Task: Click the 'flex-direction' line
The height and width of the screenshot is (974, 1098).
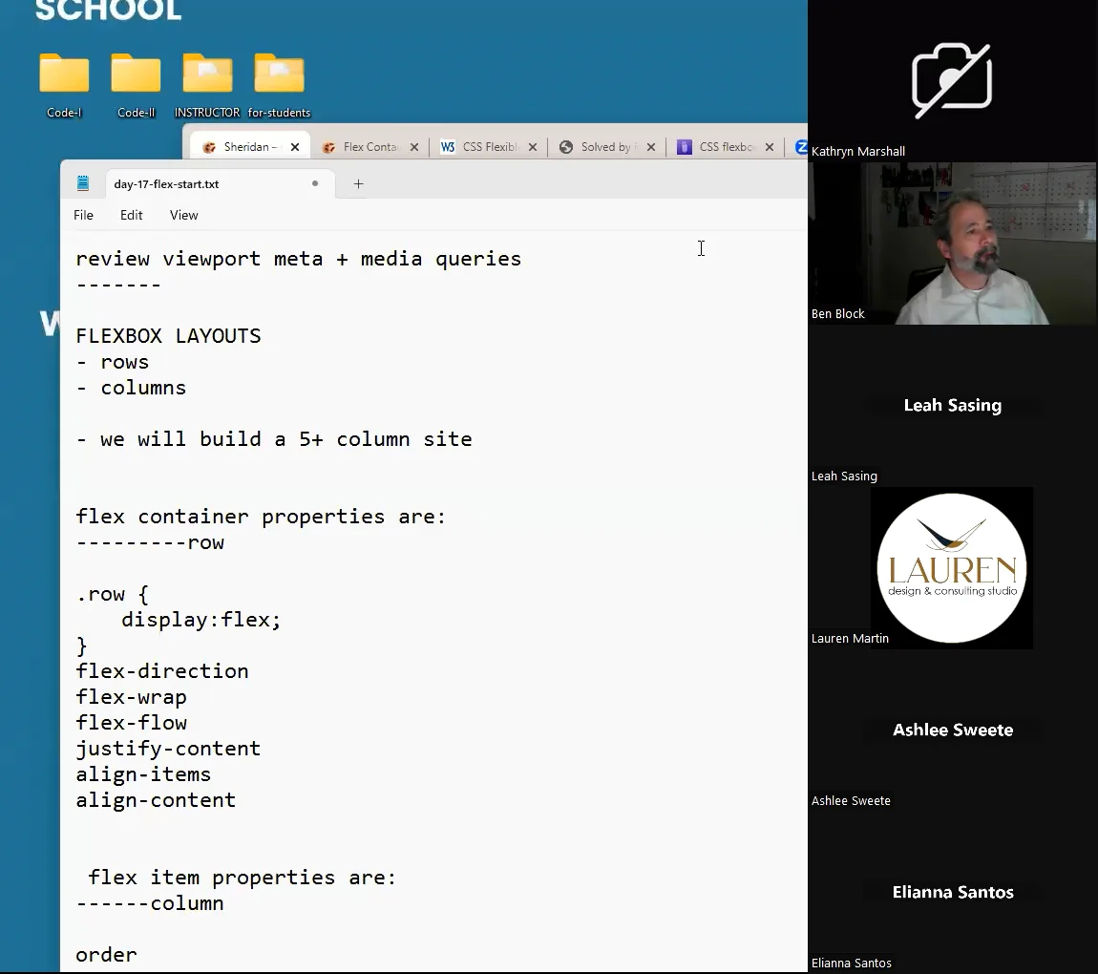Action: pyautogui.click(x=161, y=671)
